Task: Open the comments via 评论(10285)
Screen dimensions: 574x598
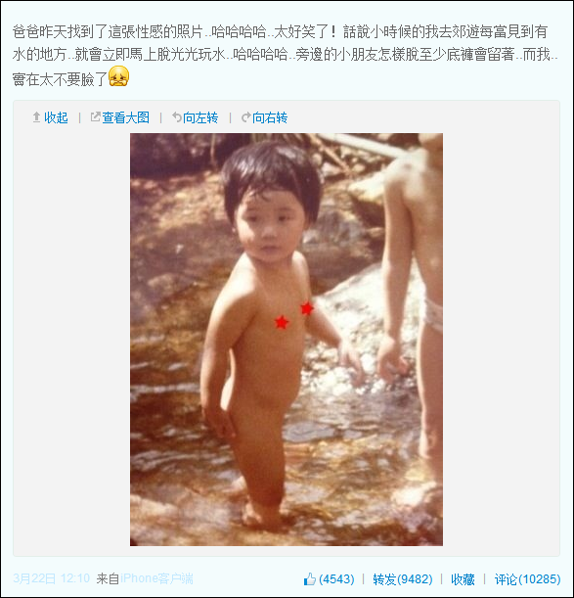Action: pos(527,579)
